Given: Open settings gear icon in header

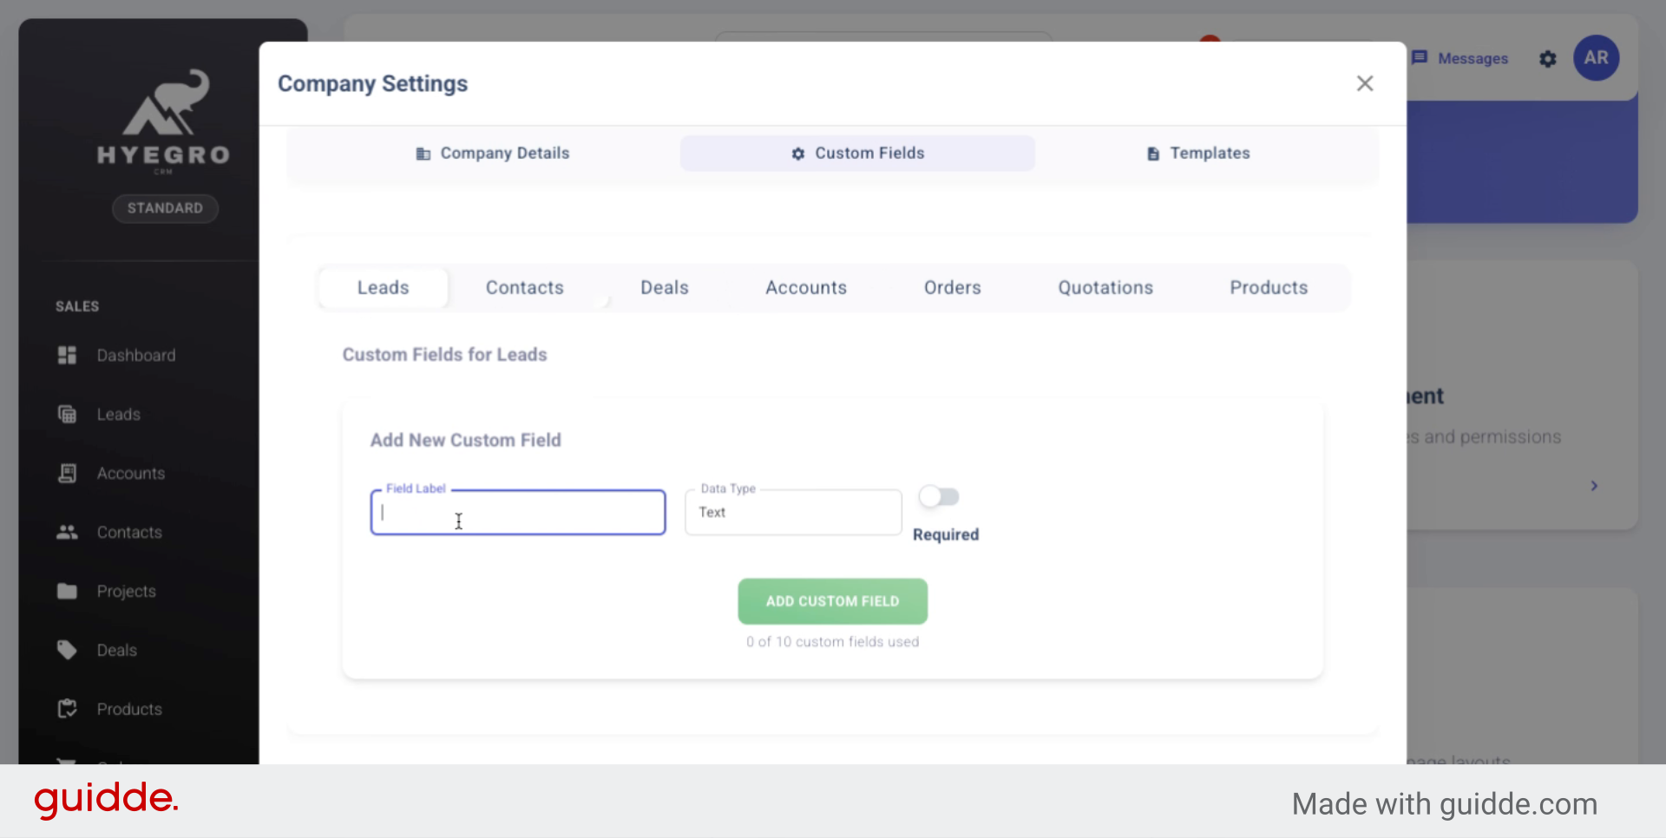Looking at the screenshot, I should (1547, 59).
